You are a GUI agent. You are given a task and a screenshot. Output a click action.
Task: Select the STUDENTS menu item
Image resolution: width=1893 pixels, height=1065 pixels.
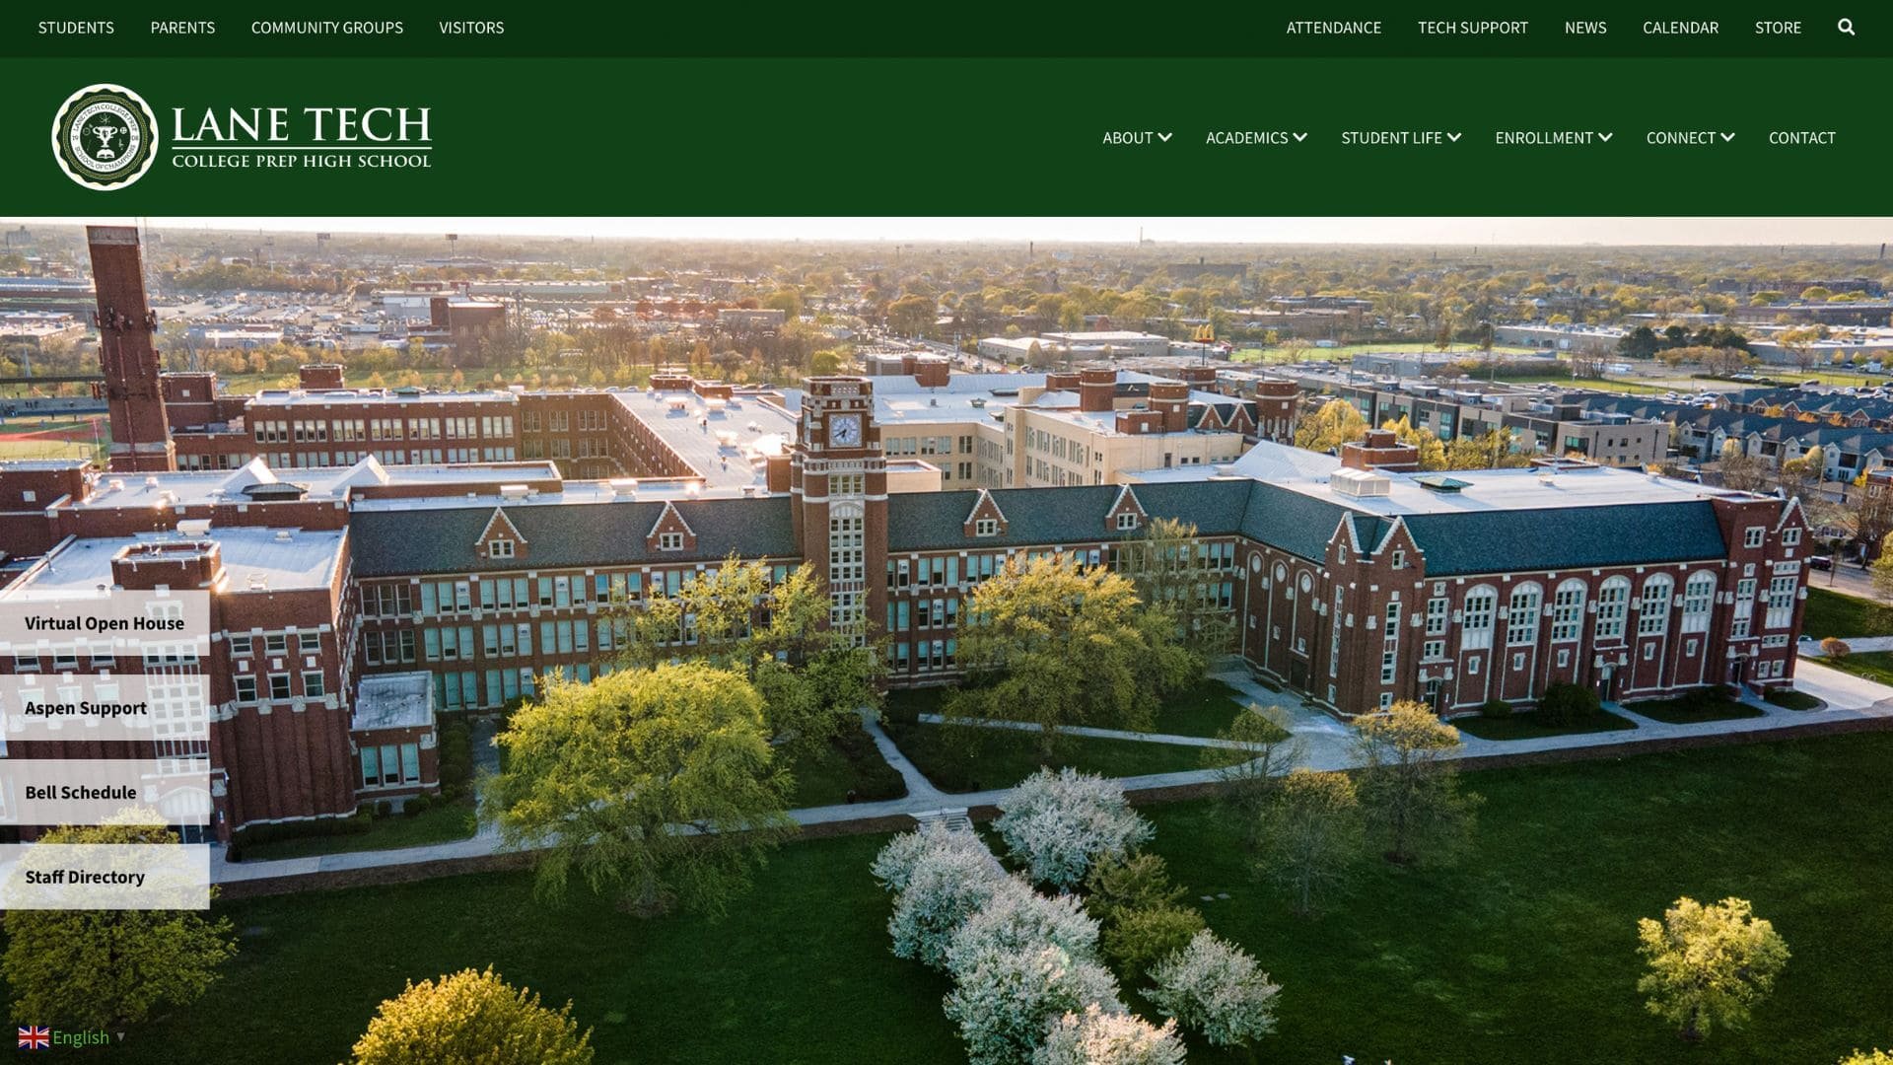(x=76, y=28)
